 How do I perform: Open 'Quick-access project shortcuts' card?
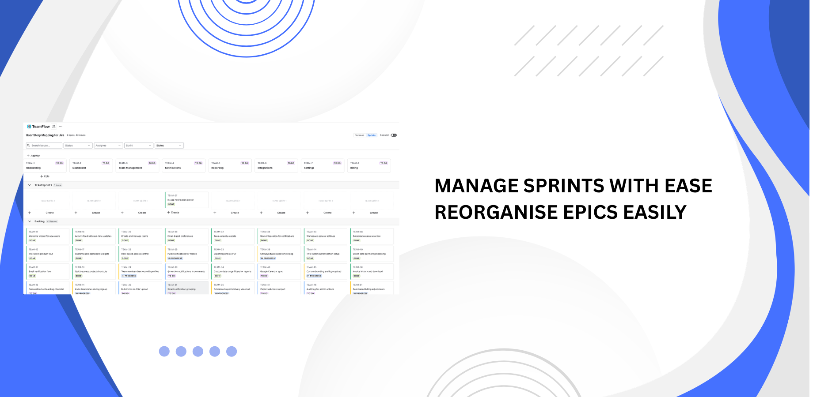click(x=94, y=271)
